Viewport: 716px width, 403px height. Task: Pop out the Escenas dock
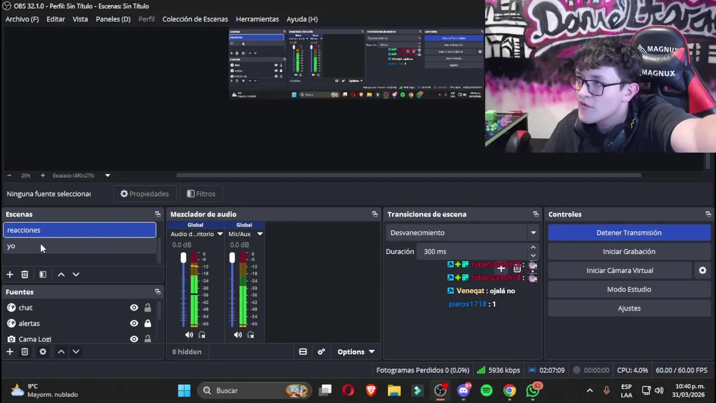click(x=158, y=214)
